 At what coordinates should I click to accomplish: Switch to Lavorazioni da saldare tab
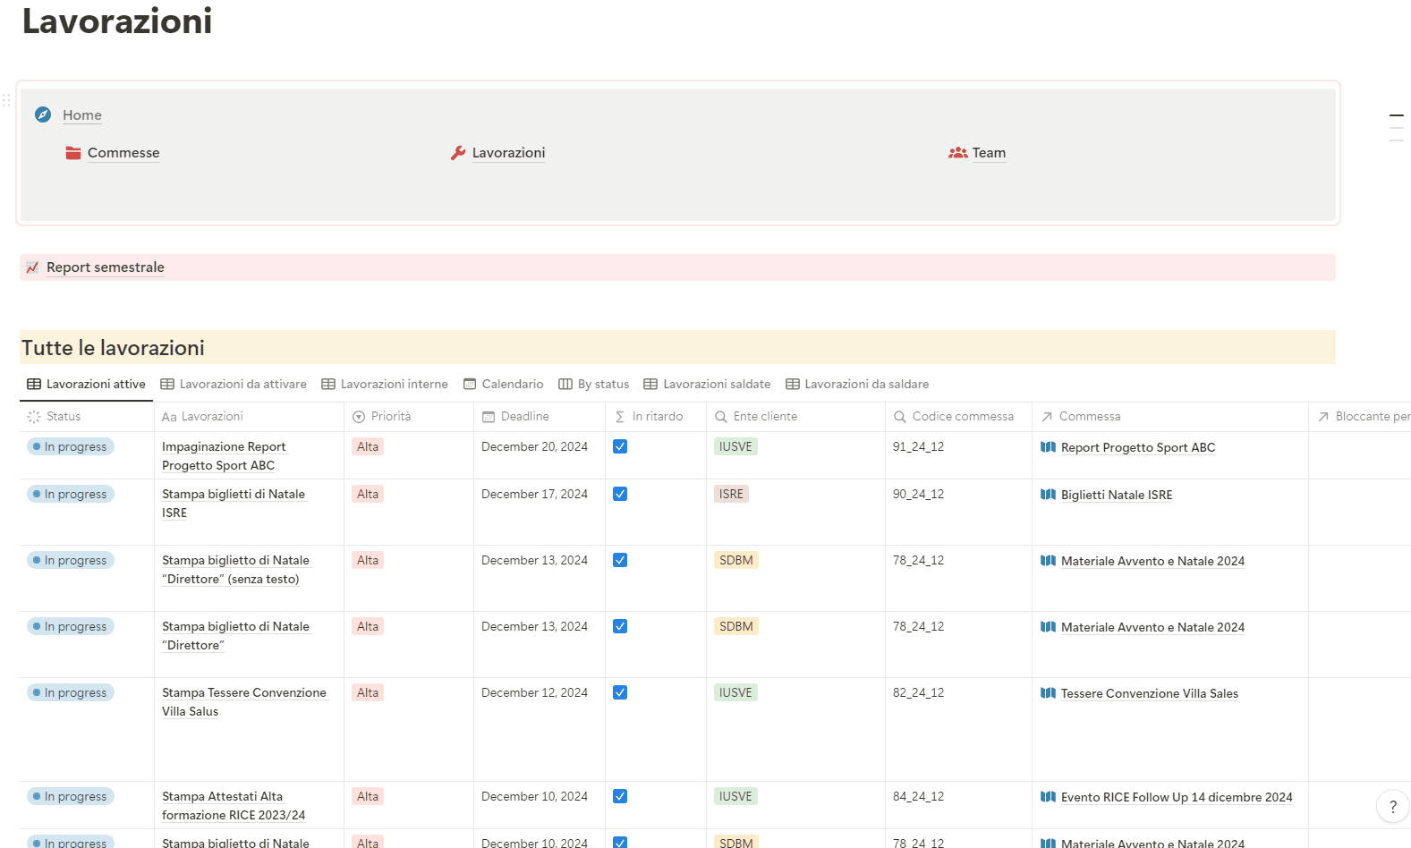coord(857,384)
